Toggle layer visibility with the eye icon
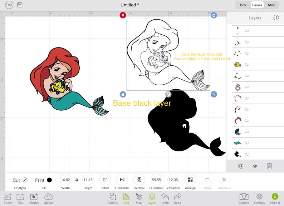The width and height of the screenshot is (284, 206). click(255, 166)
